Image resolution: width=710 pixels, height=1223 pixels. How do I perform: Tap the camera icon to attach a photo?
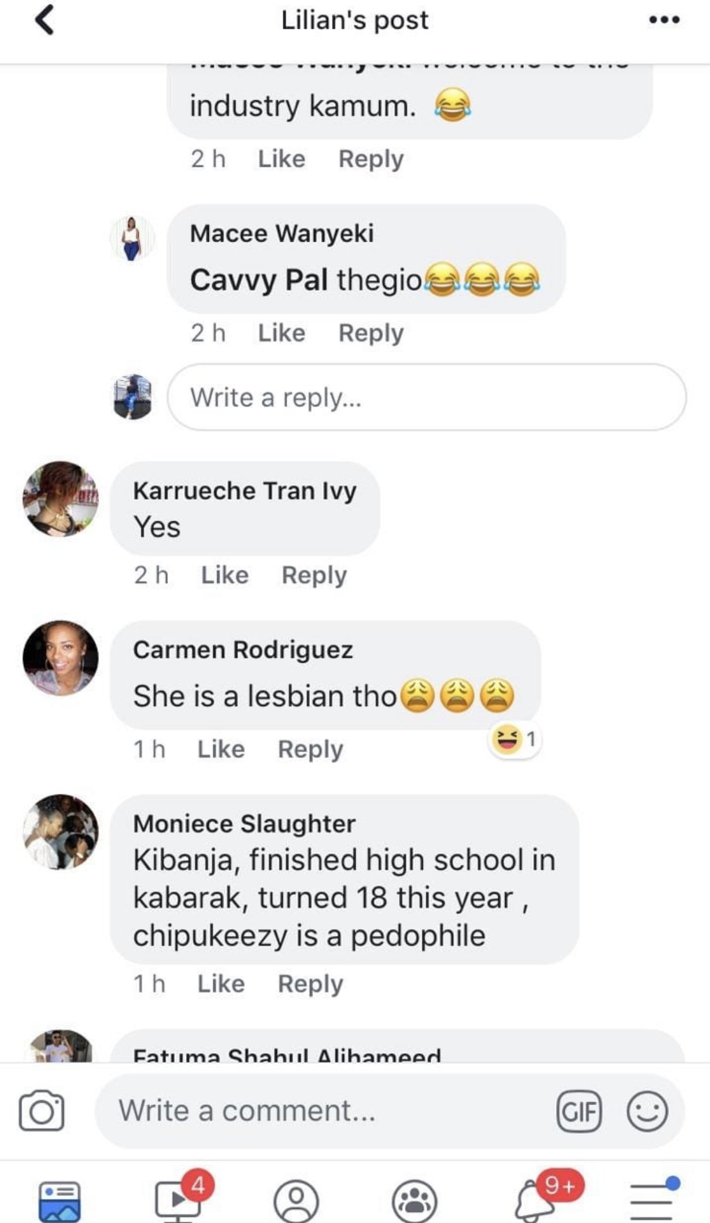[x=42, y=1111]
